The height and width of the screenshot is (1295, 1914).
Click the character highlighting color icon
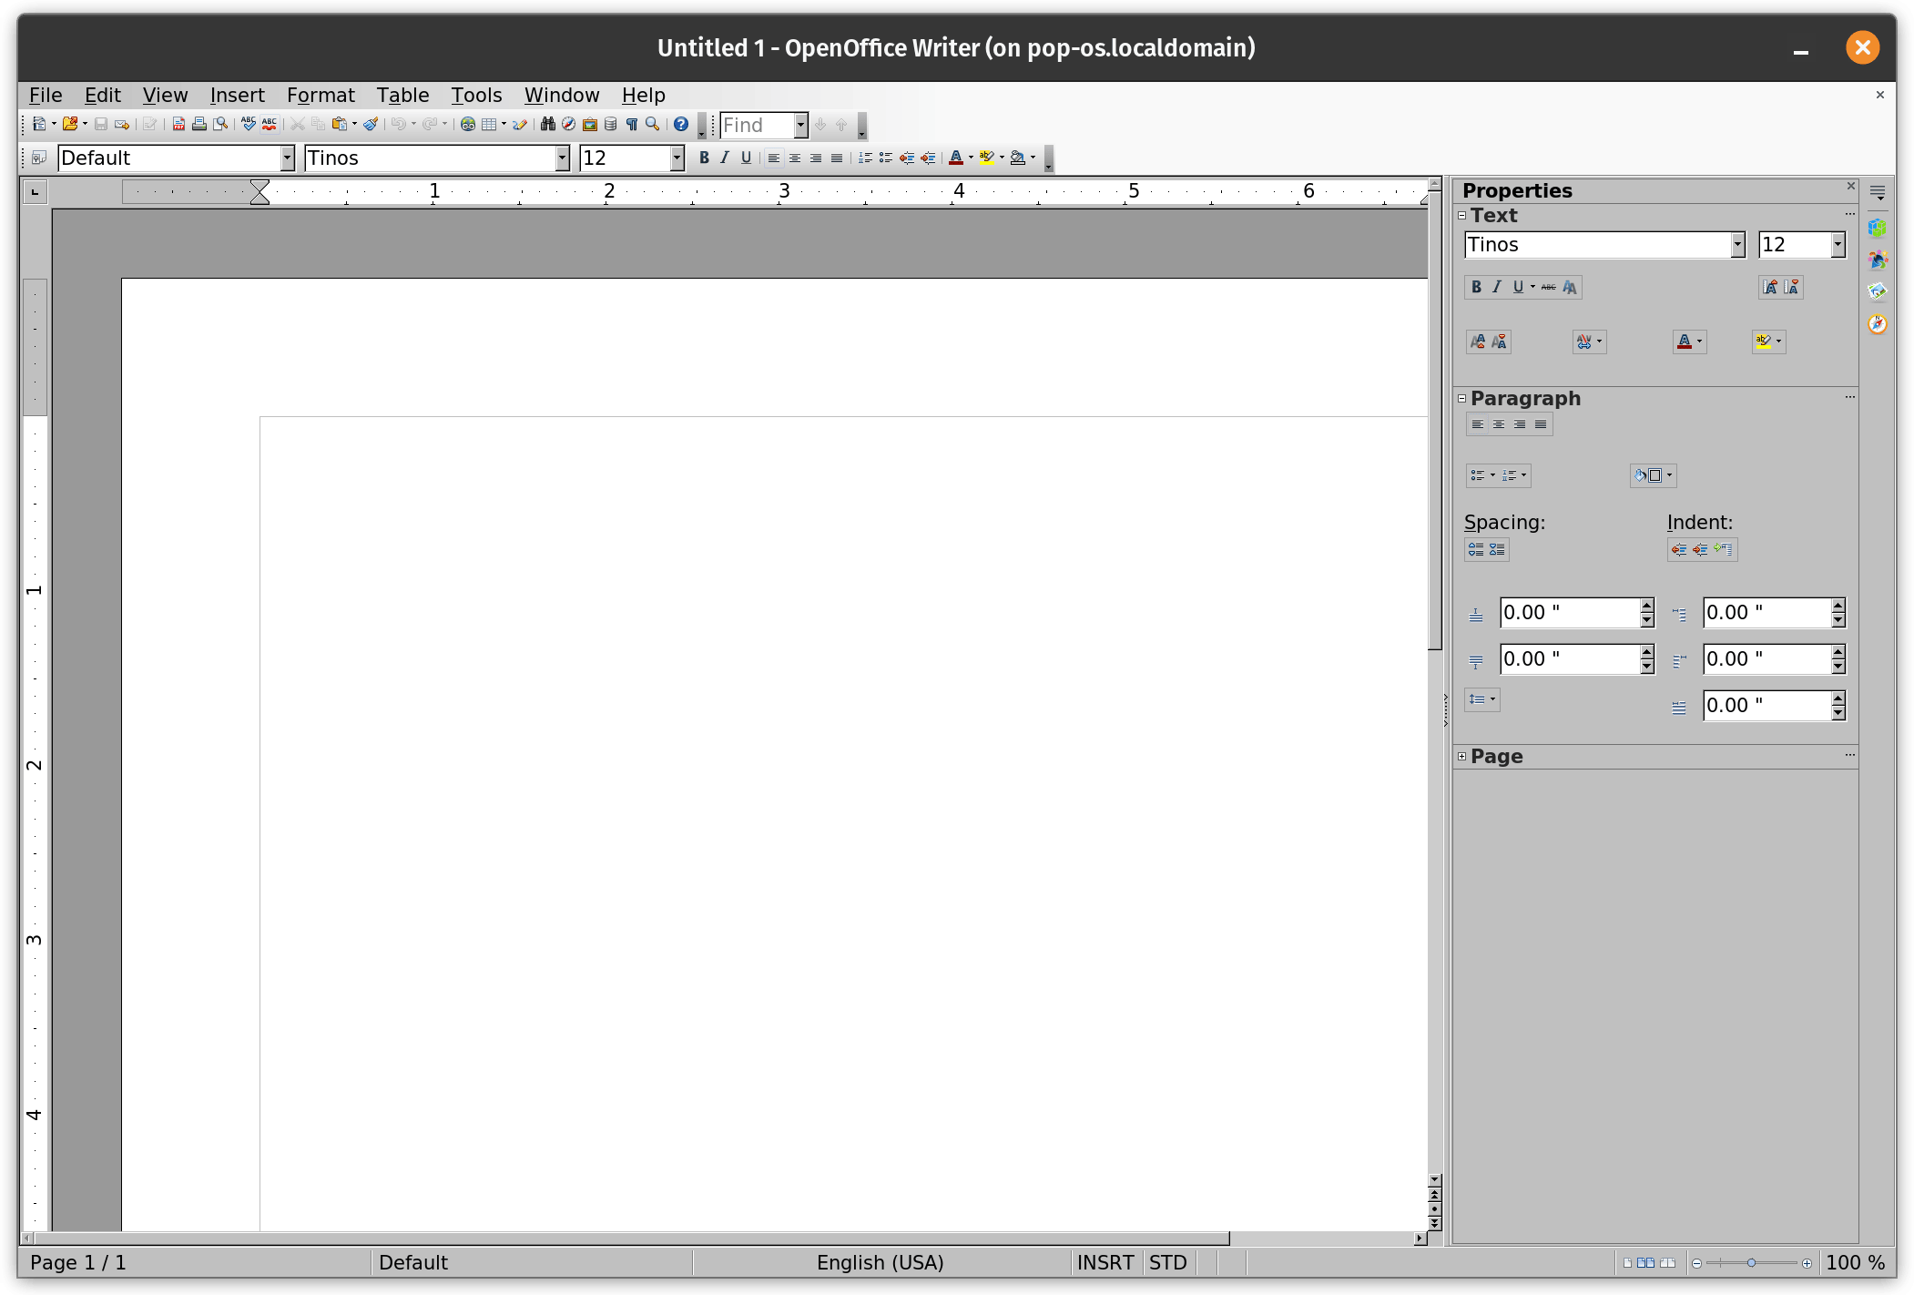click(1764, 340)
